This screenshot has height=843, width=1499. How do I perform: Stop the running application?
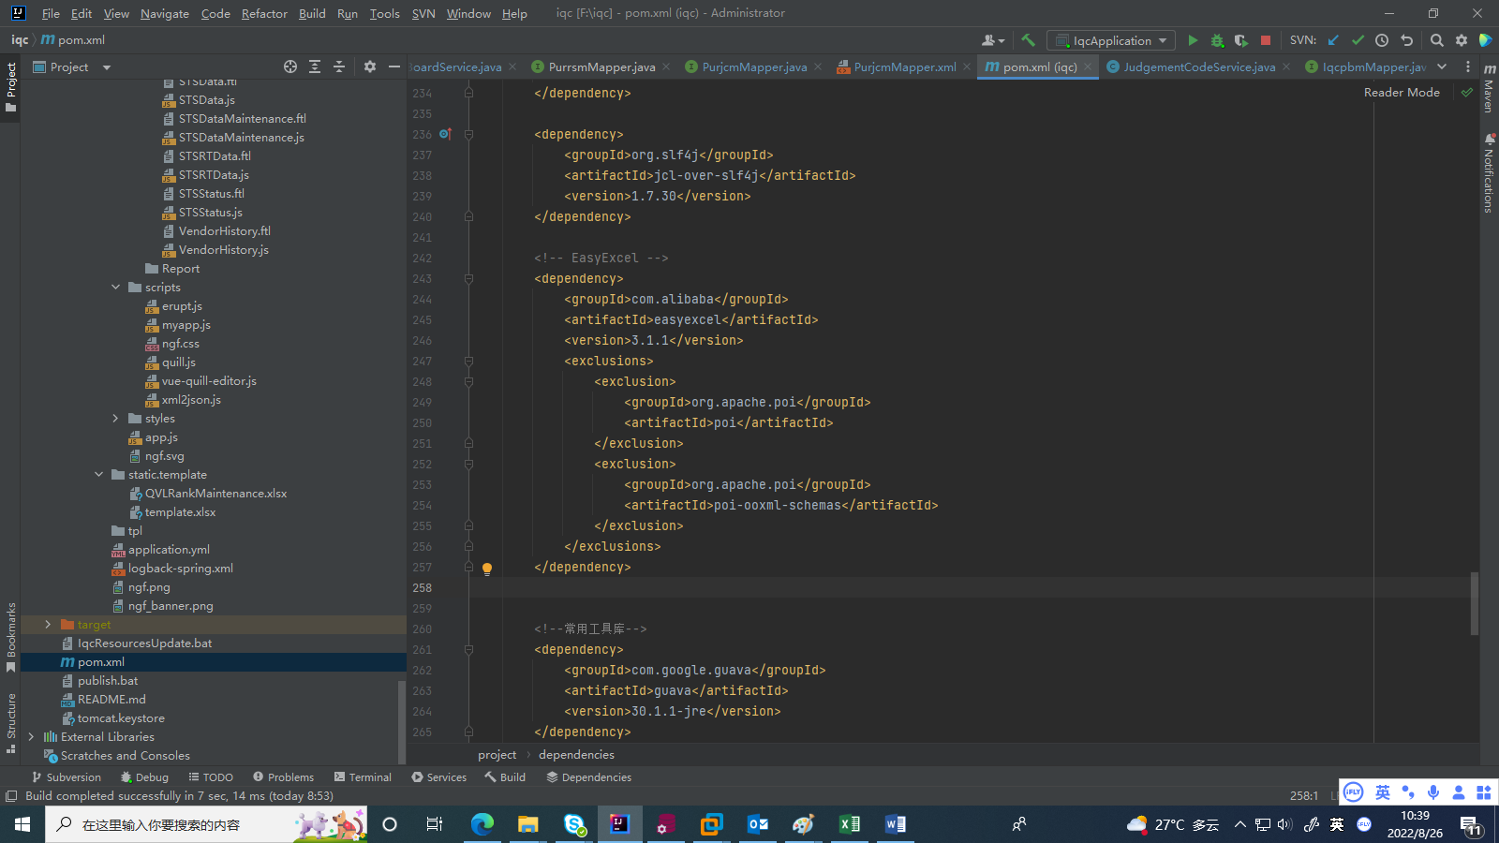point(1266,40)
